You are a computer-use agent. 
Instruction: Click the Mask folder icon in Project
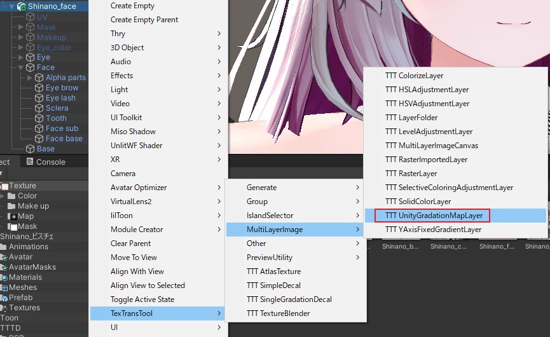[x=12, y=226]
